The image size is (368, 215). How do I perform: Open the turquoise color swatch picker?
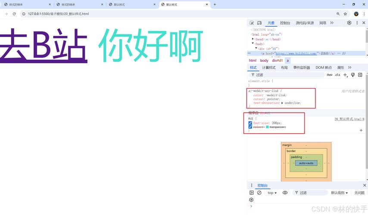267,127
